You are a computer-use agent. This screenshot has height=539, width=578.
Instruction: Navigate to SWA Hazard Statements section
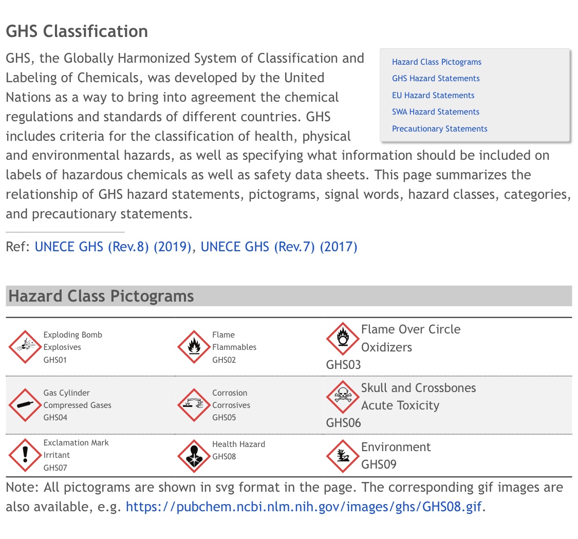tap(436, 112)
